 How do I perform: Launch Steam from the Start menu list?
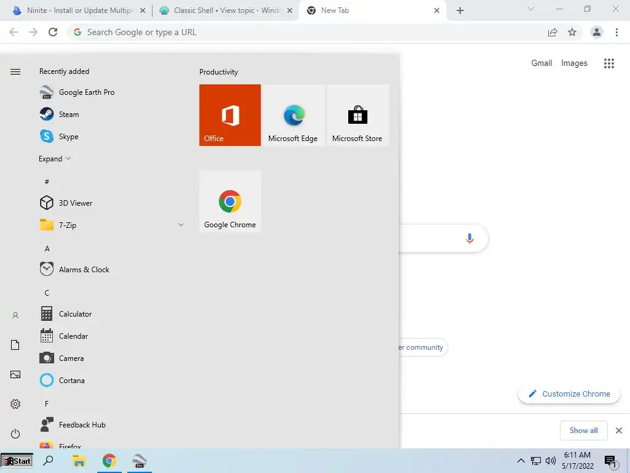111,114
